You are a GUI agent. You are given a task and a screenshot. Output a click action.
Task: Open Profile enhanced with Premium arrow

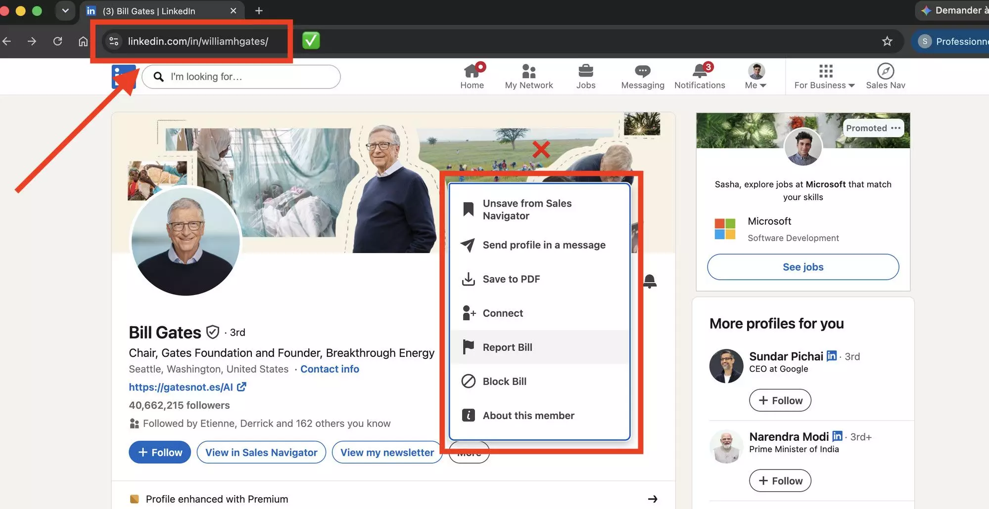click(x=653, y=499)
